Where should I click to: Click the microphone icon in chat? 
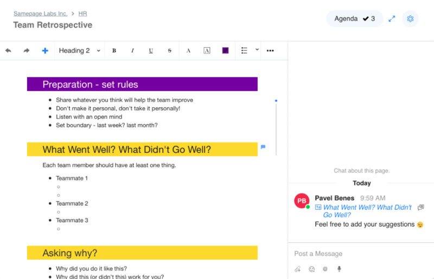point(339,269)
